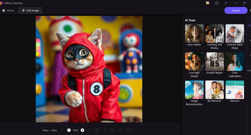Screen dimensions: 251x135
Task: Undo the last action
Action: 113,130
